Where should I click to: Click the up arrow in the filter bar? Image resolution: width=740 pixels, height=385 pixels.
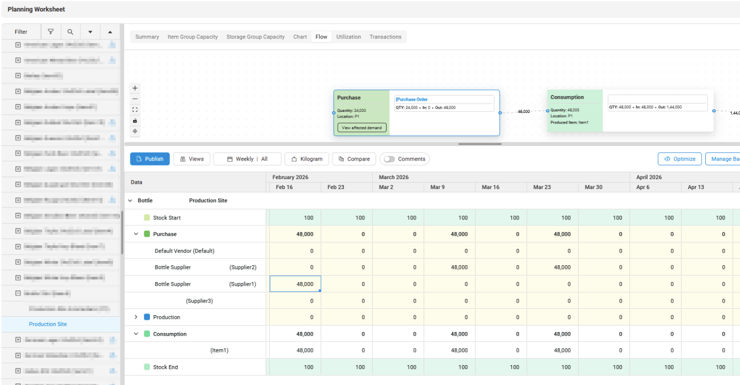pyautogui.click(x=110, y=32)
